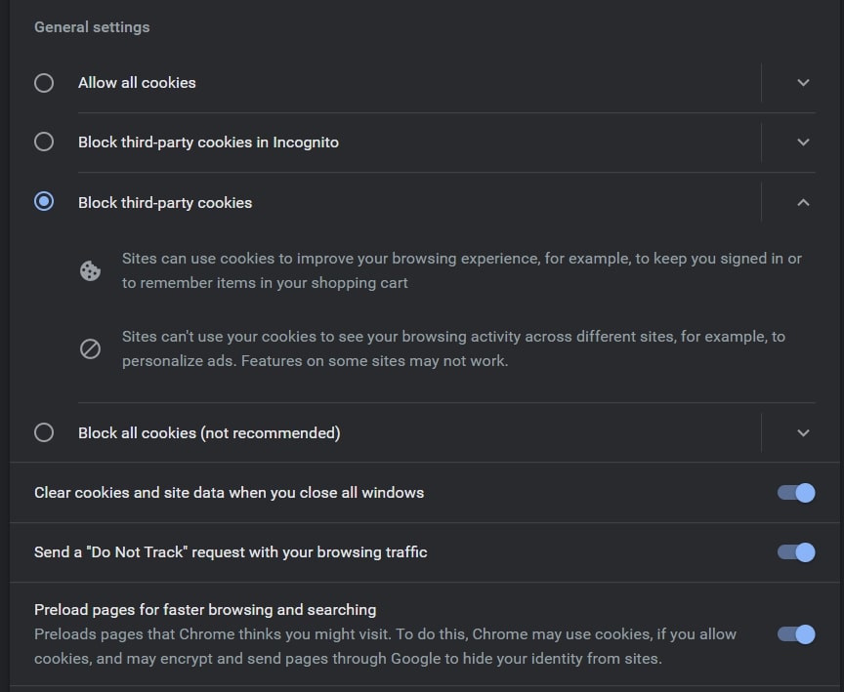Viewport: 844px width, 692px height.
Task: Collapse the Block third-party cookies details chevron
Action: pos(803,202)
